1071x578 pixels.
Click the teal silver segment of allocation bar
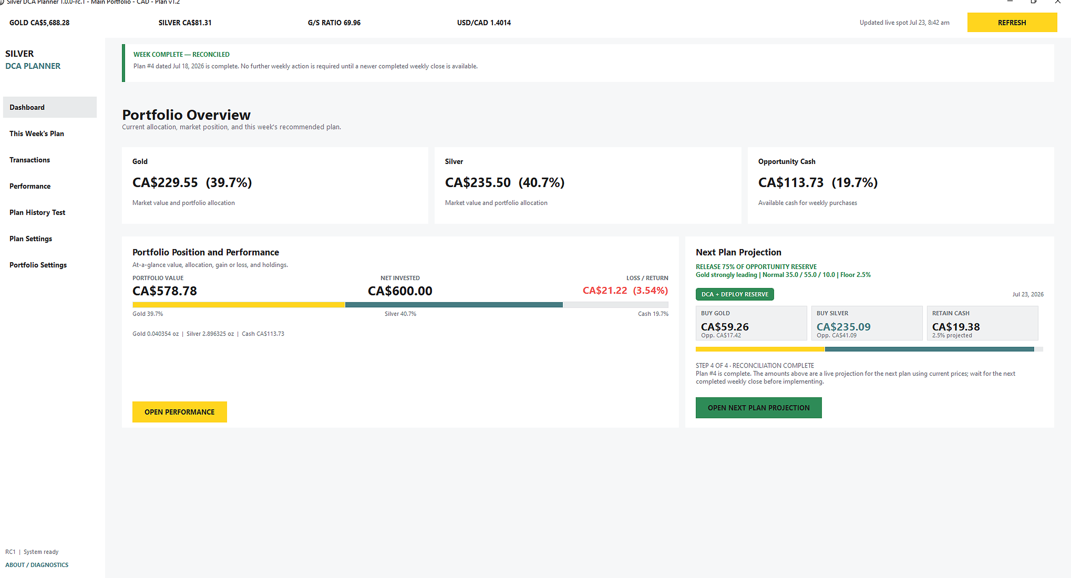tap(454, 305)
